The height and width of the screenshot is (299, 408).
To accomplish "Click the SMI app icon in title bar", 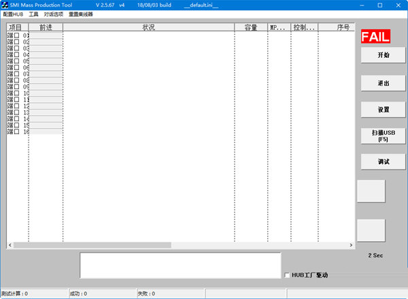I will (x=5, y=5).
